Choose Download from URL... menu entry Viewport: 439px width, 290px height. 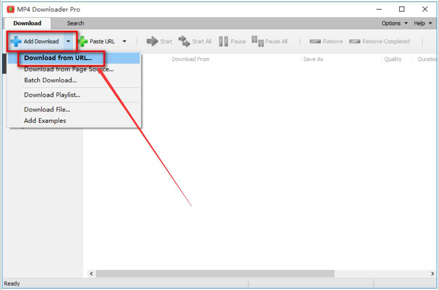(x=74, y=58)
